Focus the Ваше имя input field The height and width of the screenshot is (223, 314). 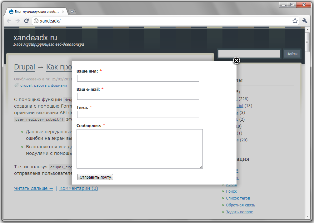(x=138, y=78)
